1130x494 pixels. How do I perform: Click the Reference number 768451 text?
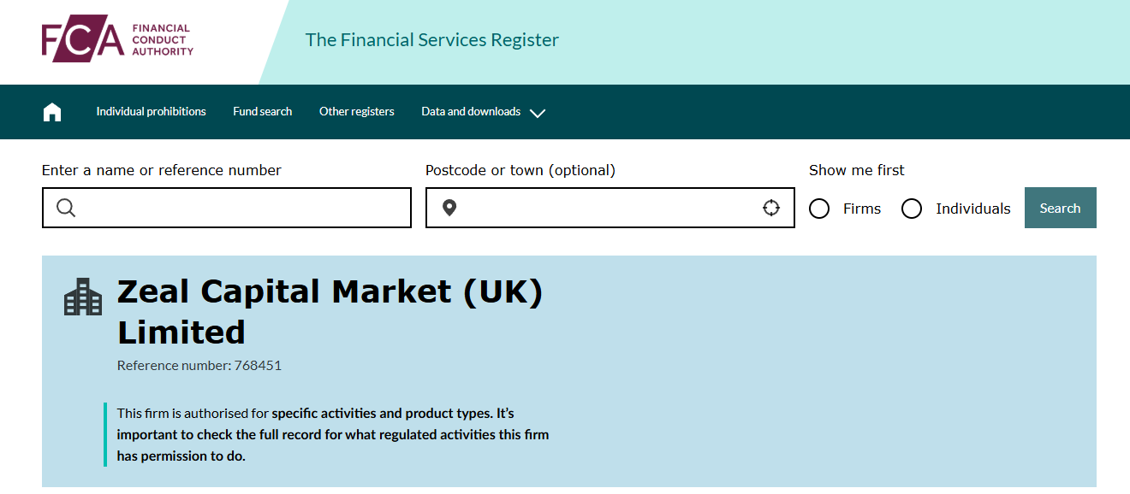click(199, 366)
